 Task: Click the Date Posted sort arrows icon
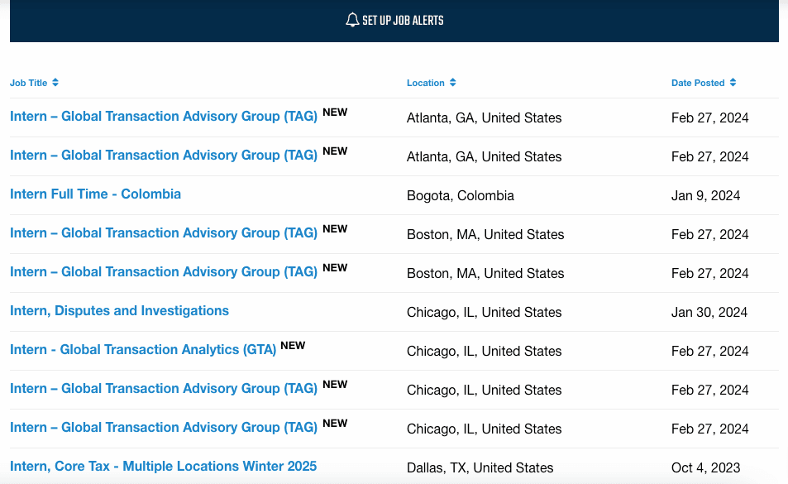pyautogui.click(x=733, y=83)
